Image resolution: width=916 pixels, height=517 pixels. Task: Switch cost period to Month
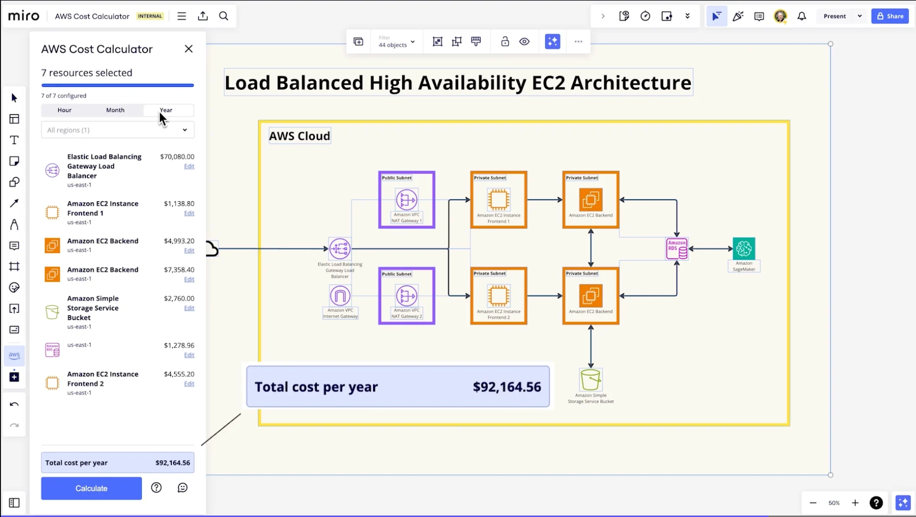tap(115, 110)
